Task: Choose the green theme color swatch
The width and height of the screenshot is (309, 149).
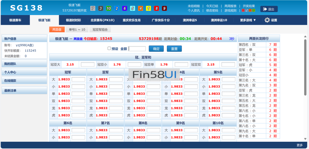Action: coord(254,11)
